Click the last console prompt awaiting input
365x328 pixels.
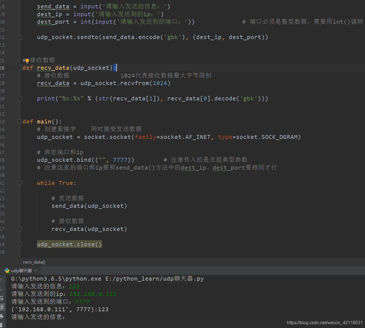point(38,317)
